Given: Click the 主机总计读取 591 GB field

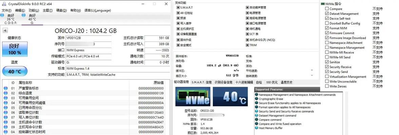Looking at the screenshot, I should tap(157, 38).
